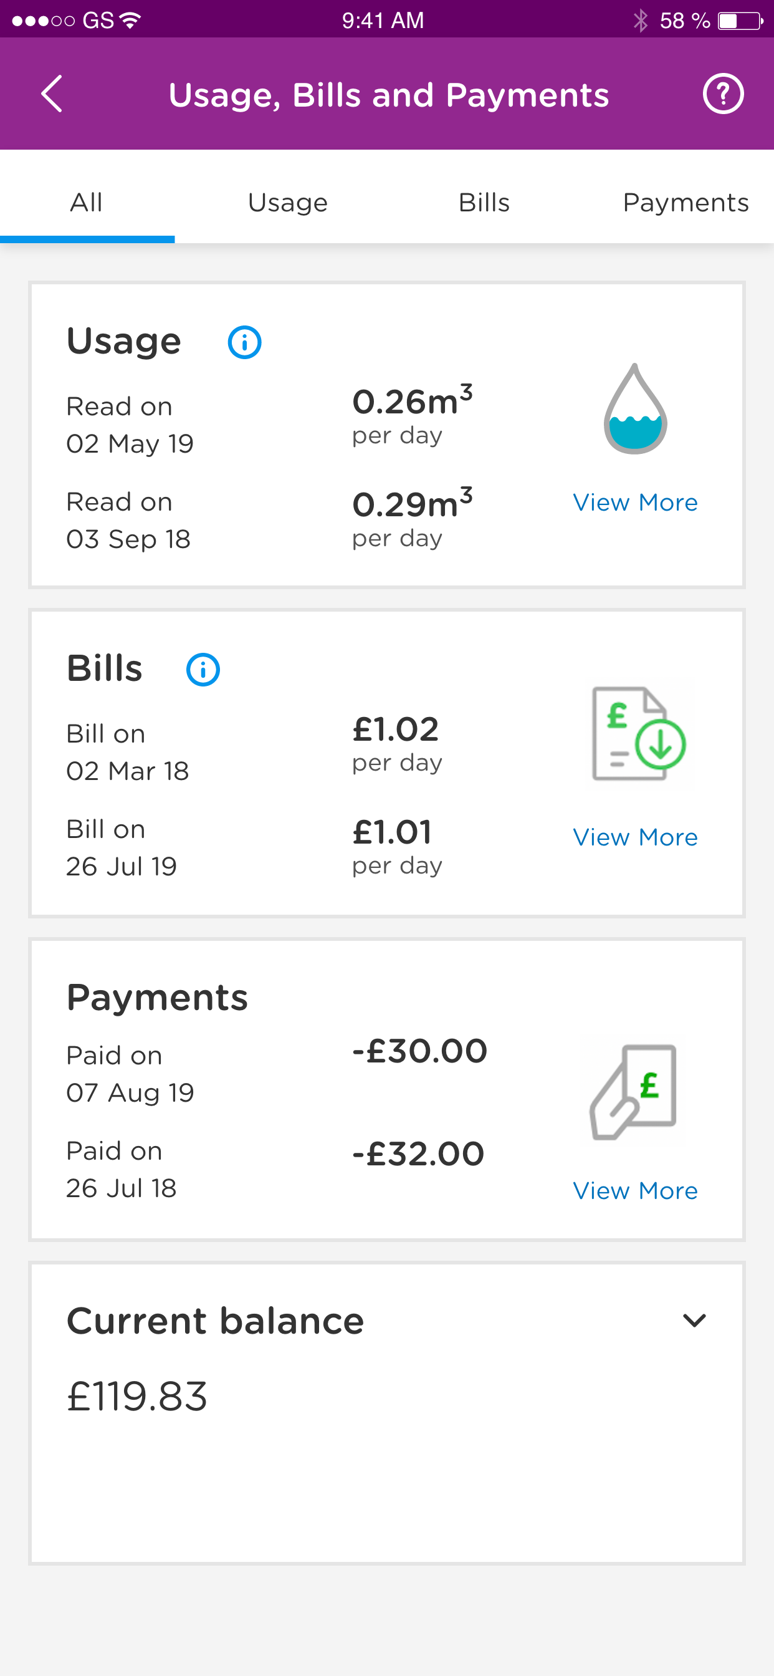
Task: Switch to the Bills tab
Action: [x=484, y=203]
